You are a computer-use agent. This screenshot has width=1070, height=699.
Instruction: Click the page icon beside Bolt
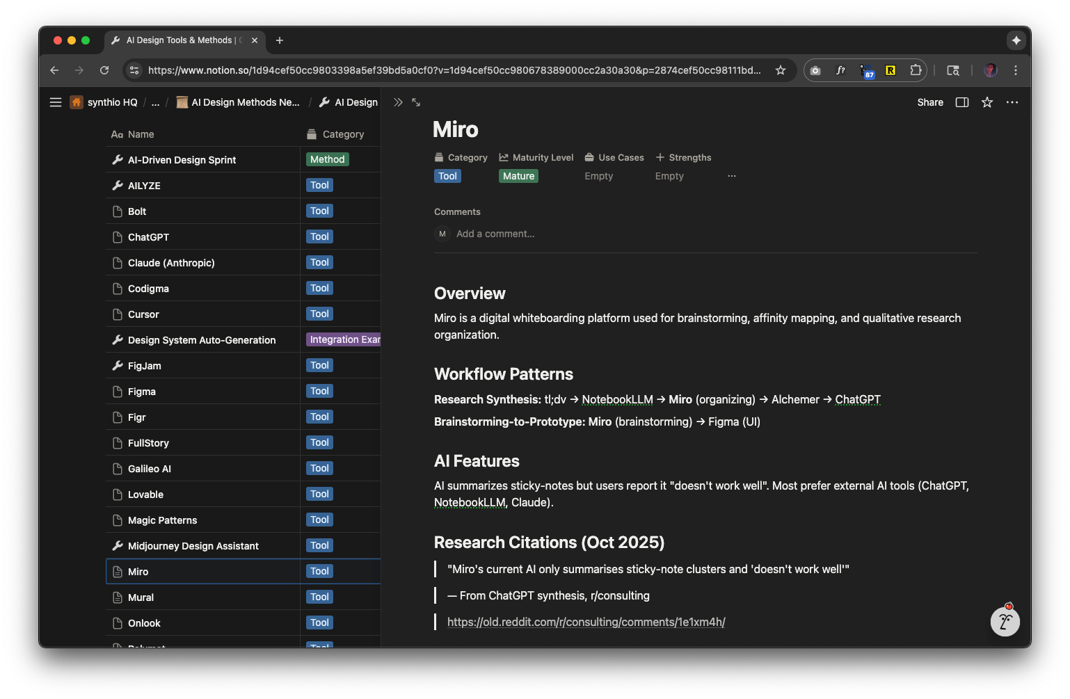(x=118, y=211)
